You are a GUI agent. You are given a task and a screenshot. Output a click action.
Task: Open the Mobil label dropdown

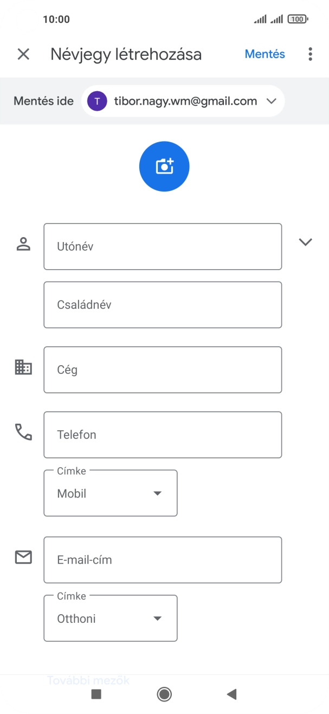coord(110,493)
